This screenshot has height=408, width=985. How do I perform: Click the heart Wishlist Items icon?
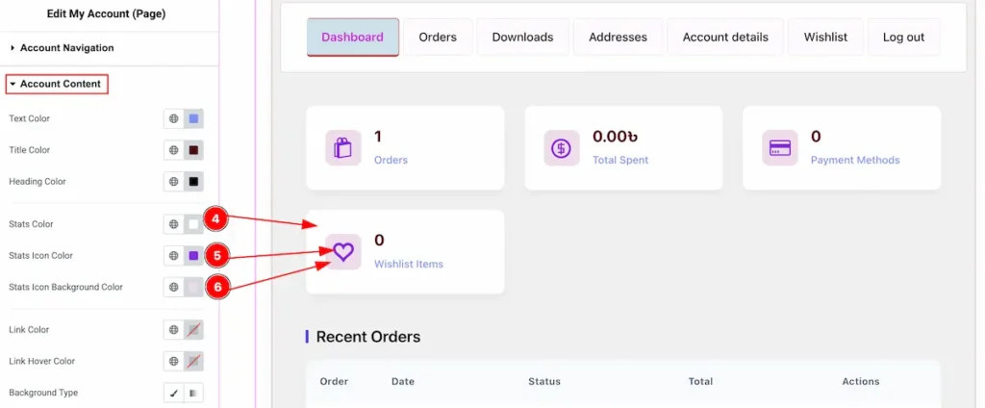coord(343,251)
